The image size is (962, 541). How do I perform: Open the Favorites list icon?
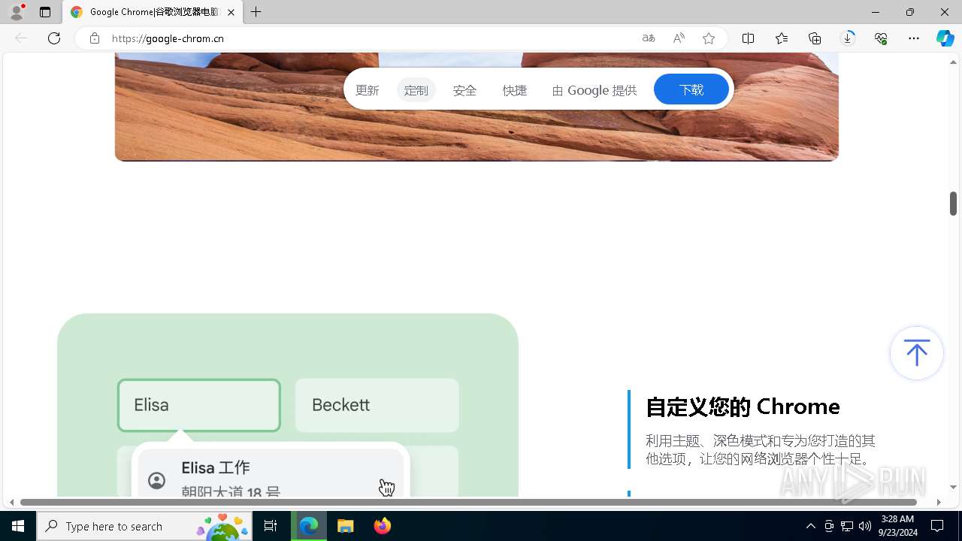pos(782,38)
